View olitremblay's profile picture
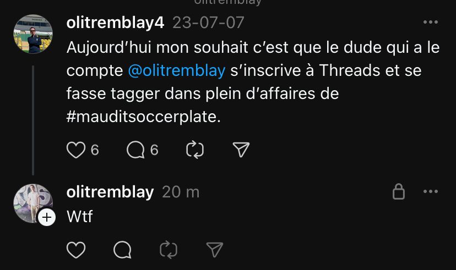 [33, 203]
